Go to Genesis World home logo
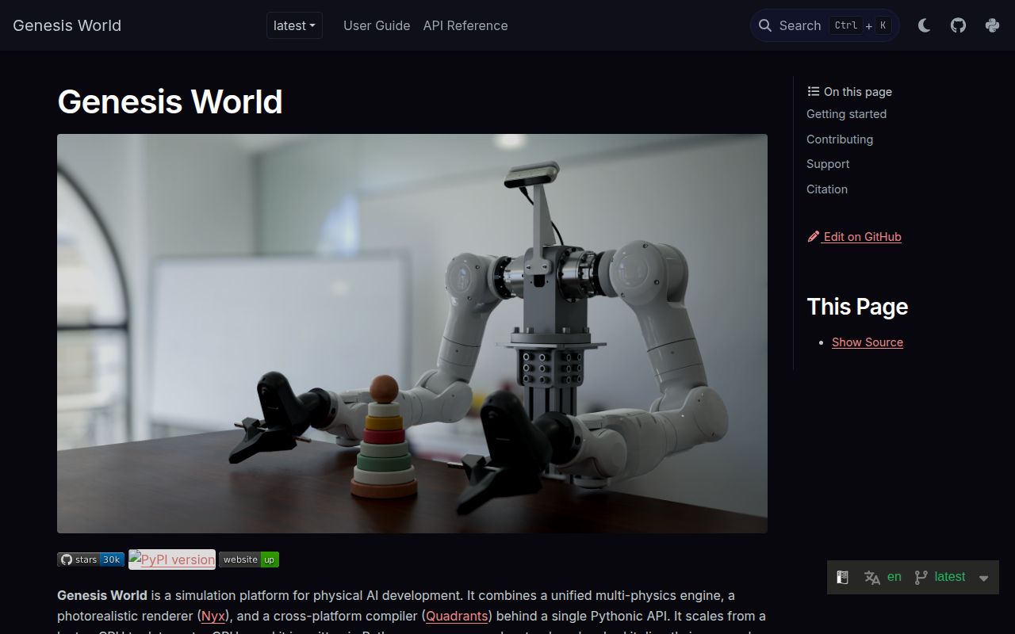Viewport: 1015px width, 634px height. (67, 25)
